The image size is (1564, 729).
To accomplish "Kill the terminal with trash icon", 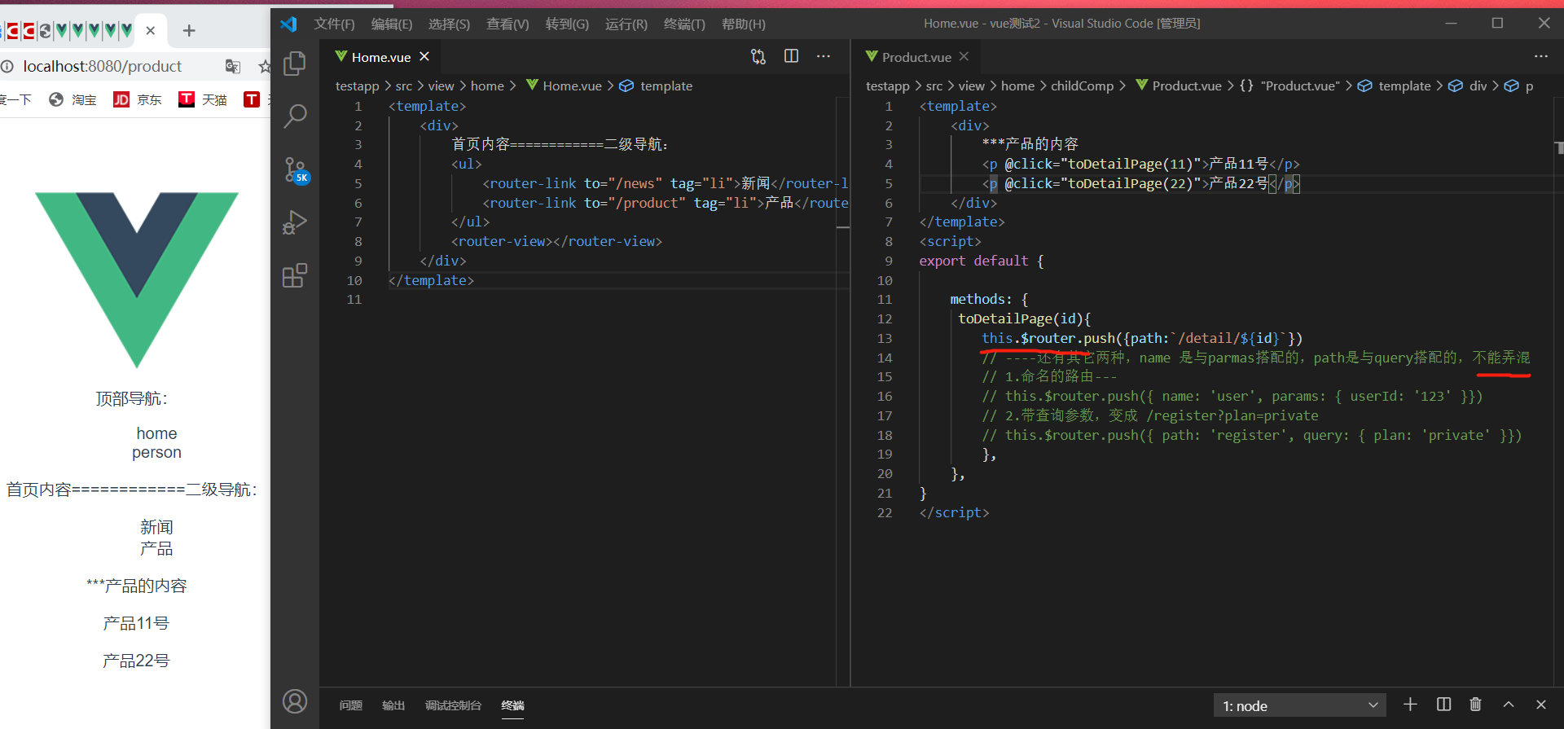I will tap(1475, 705).
